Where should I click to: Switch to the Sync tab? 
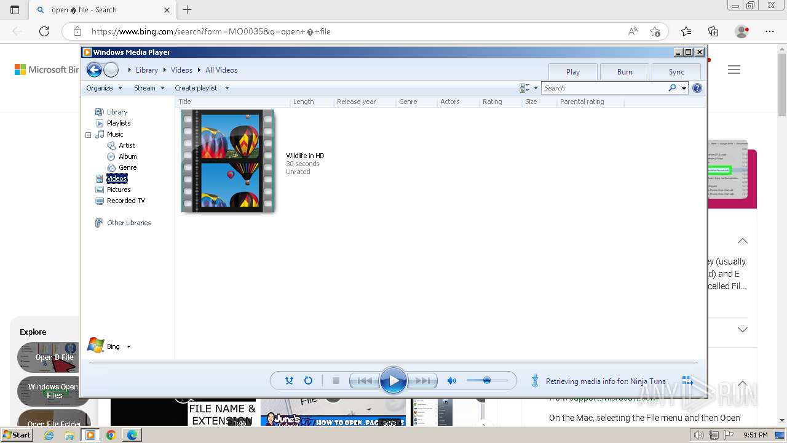coord(676,71)
